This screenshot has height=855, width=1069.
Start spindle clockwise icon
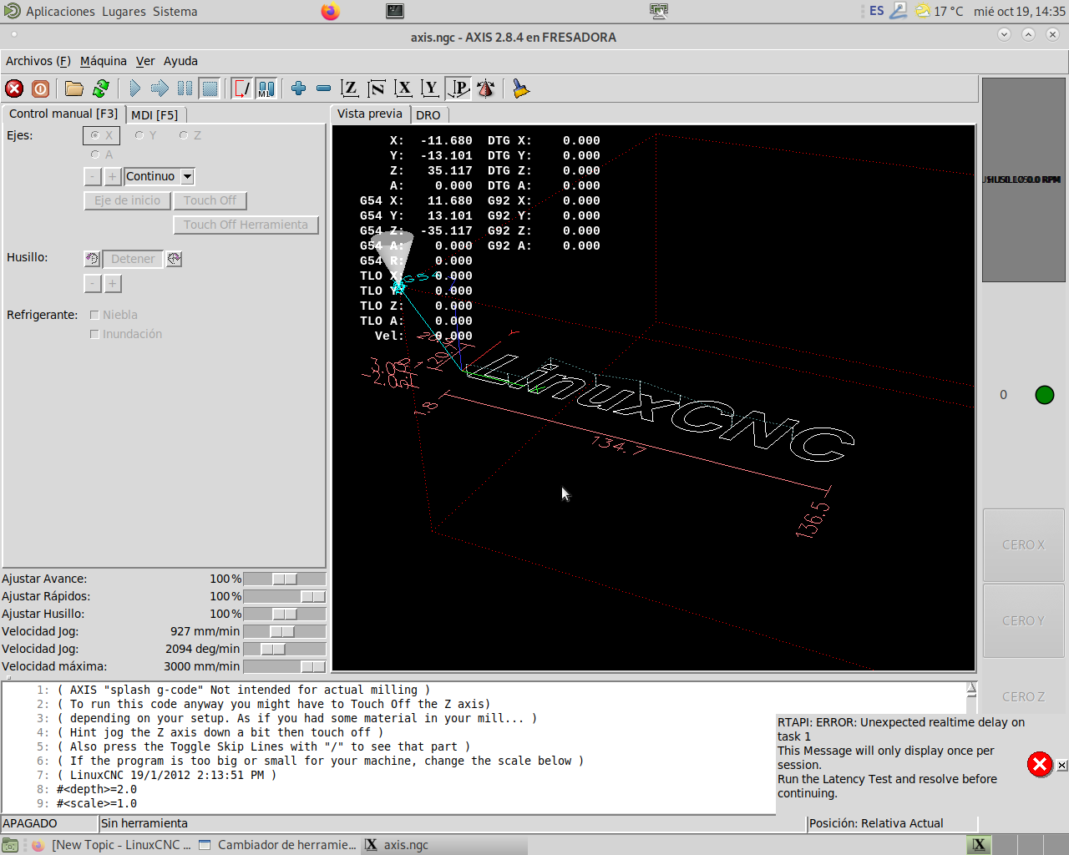click(174, 259)
